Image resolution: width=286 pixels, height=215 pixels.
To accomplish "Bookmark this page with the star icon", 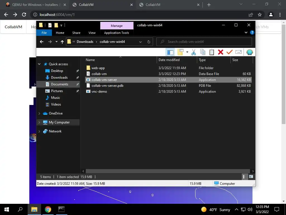I will coord(260,15).
